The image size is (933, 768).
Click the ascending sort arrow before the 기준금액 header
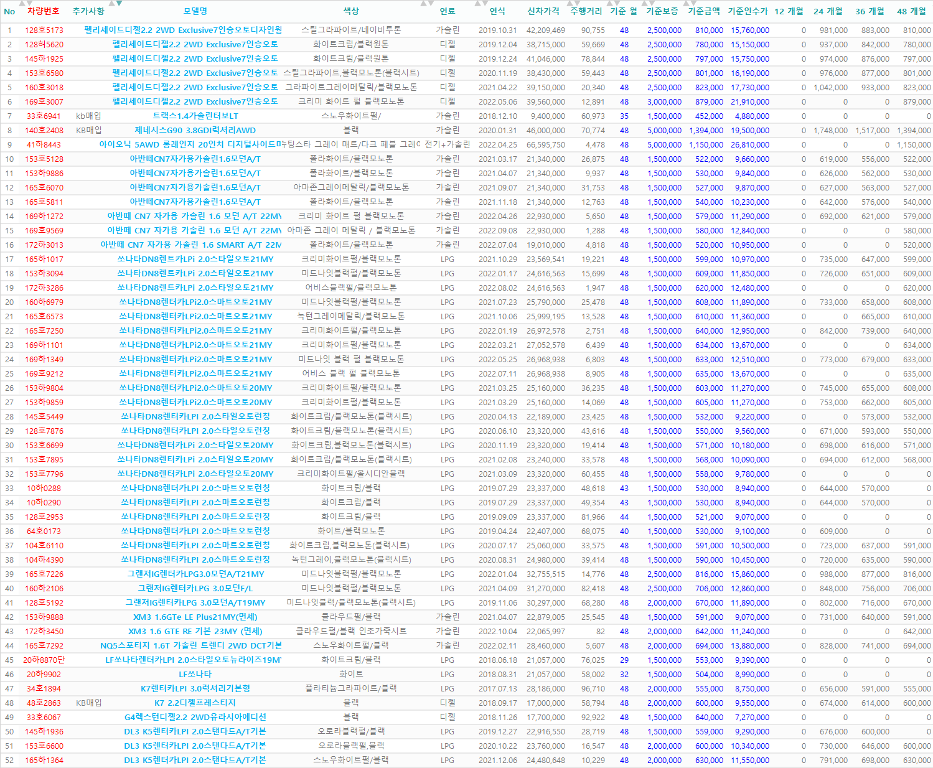686,4
